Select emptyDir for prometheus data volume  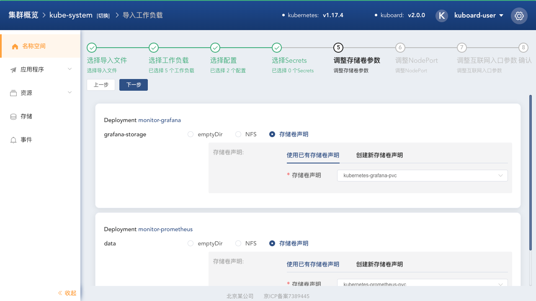pyautogui.click(x=191, y=243)
